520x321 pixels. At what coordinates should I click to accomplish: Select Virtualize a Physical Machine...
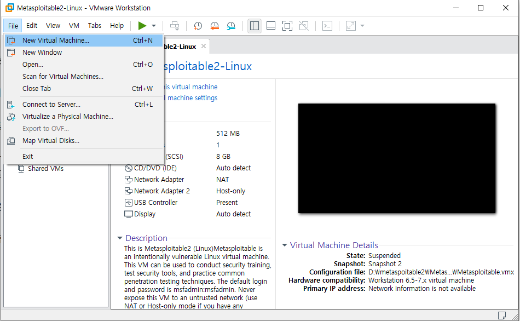coord(84,117)
